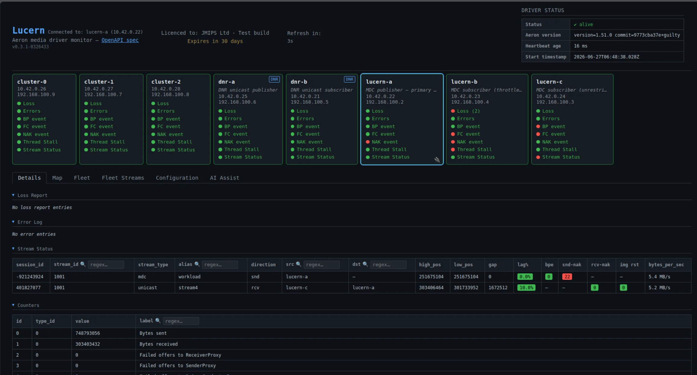The image size is (697, 375).
Task: Click the green 0.0% lag badge
Action: pos(525,277)
